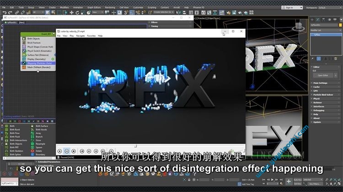Click the PhysX Switch (Kinematic) operator icon
The image size is (343, 192).
[24, 51]
